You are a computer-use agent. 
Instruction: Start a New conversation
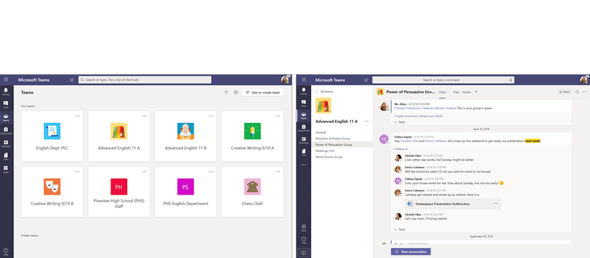[x=411, y=252]
